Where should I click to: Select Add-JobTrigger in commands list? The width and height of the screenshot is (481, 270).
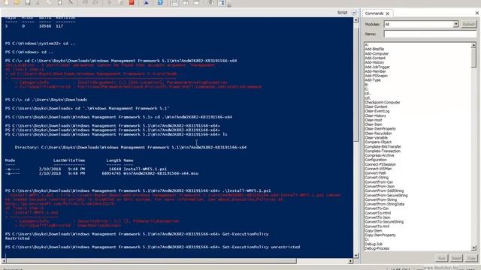click(377, 67)
